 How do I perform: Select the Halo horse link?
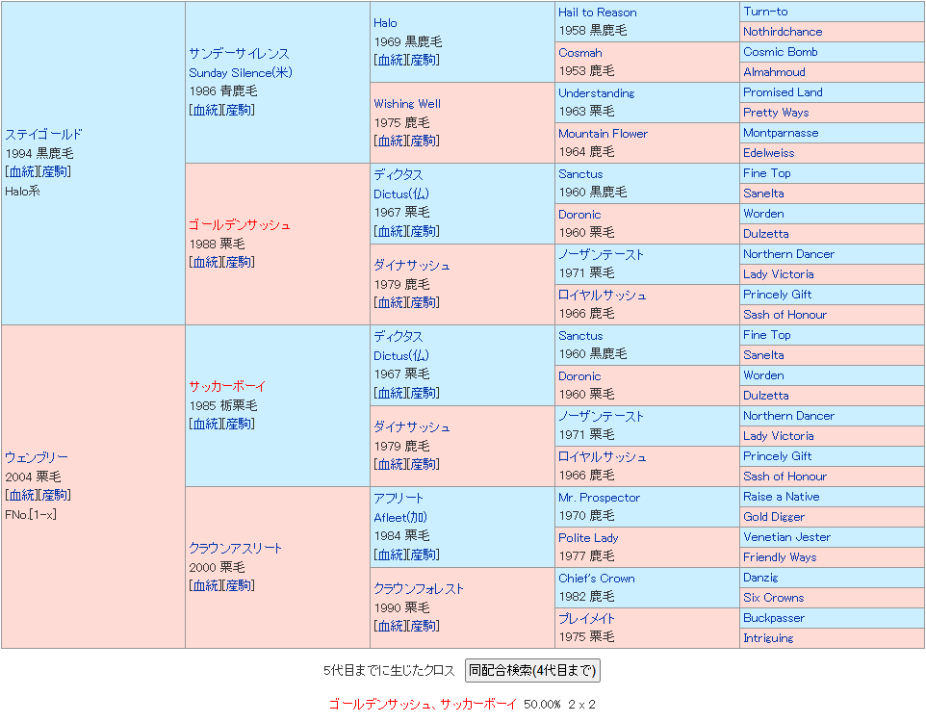385,23
